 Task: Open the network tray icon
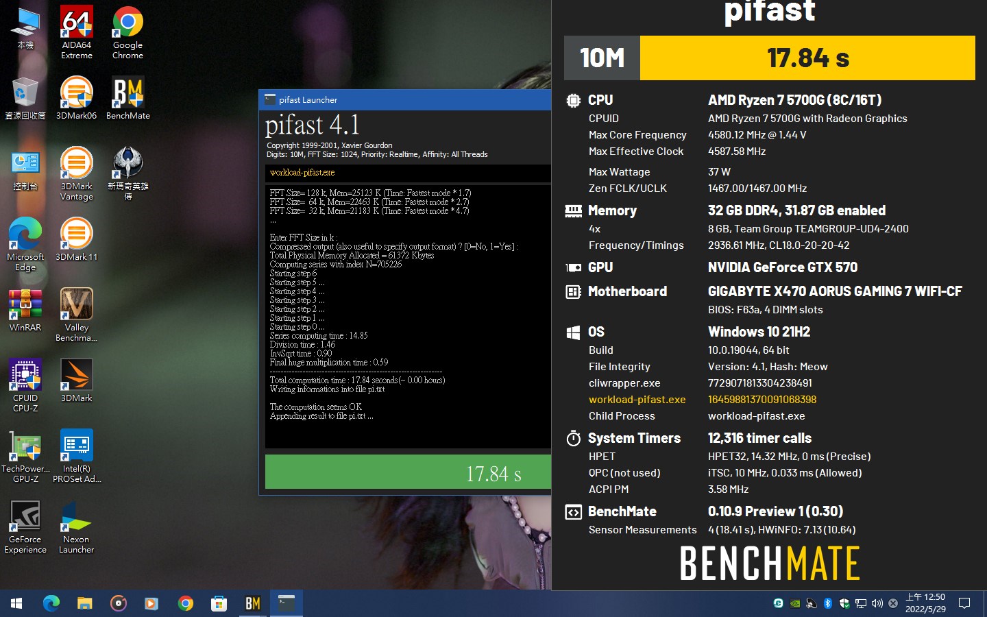pyautogui.click(x=861, y=603)
